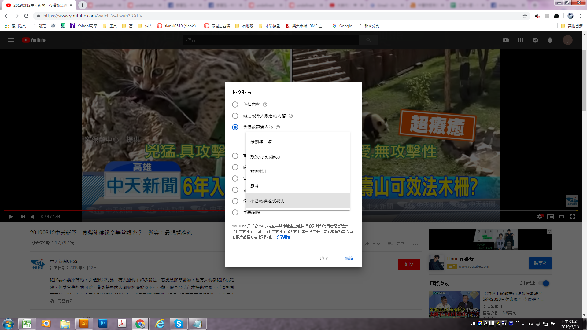Open the Google bookmark
587x330 pixels.
coord(342,26)
